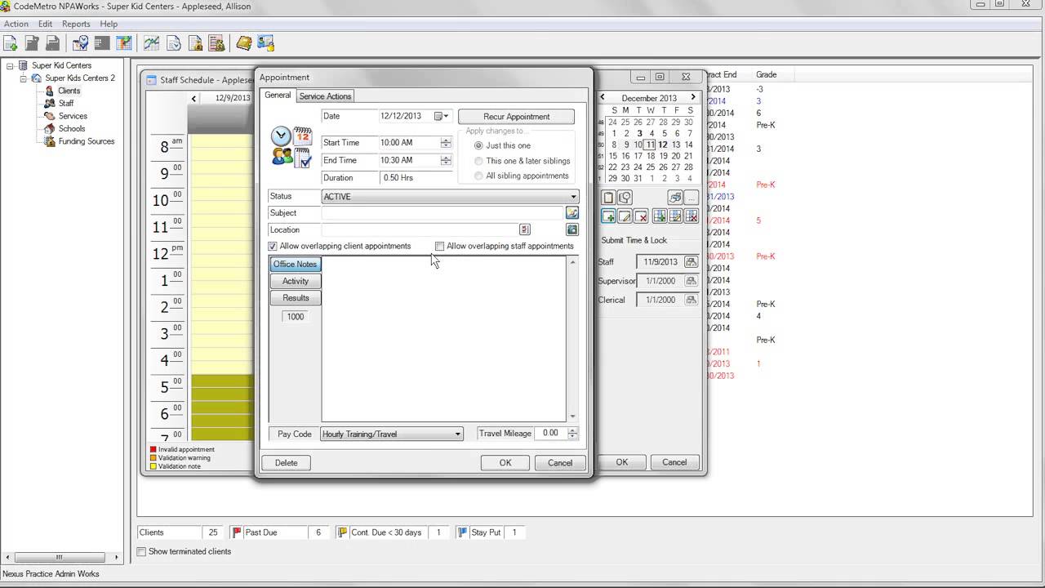The image size is (1045, 588).
Task: Open the Action menu
Action: pos(16,24)
